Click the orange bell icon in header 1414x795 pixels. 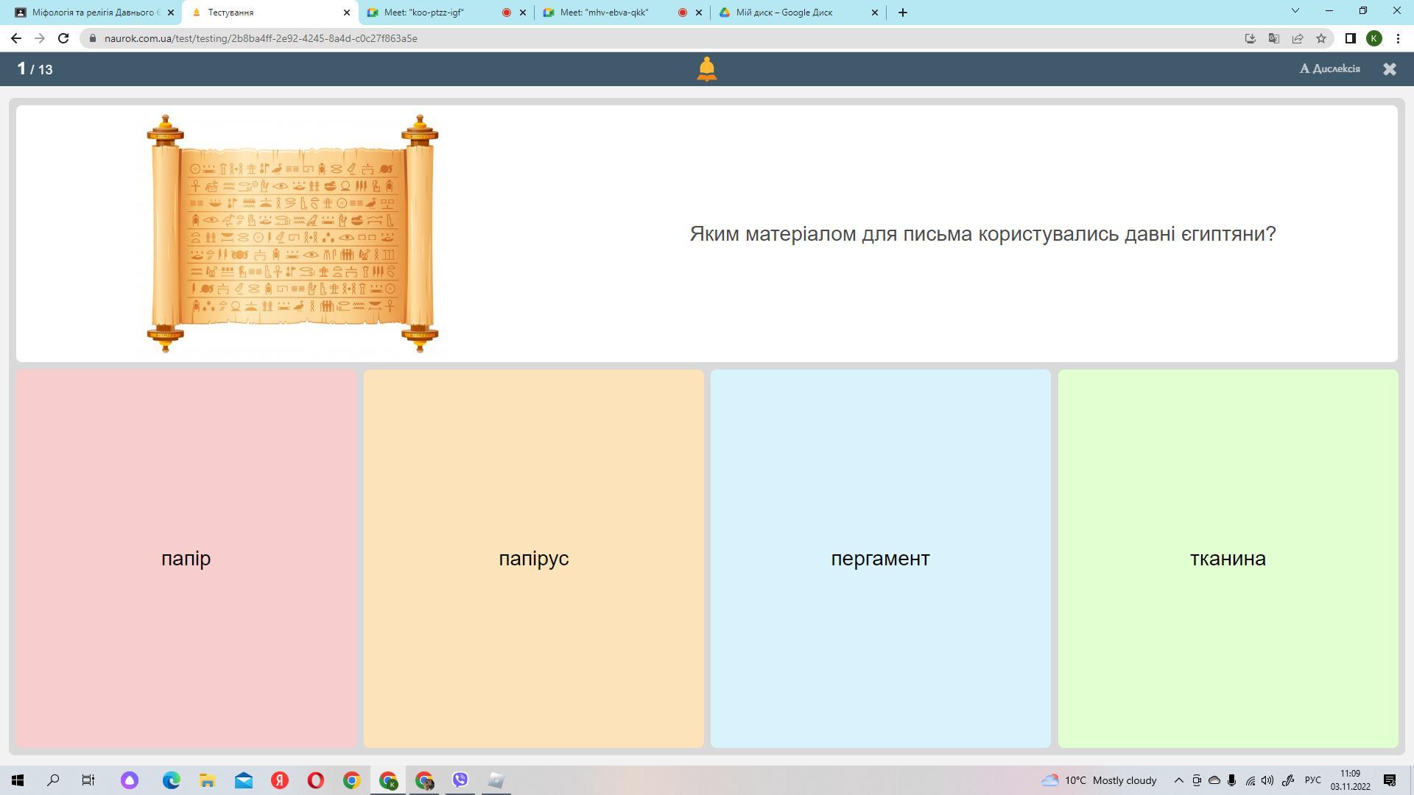click(706, 69)
